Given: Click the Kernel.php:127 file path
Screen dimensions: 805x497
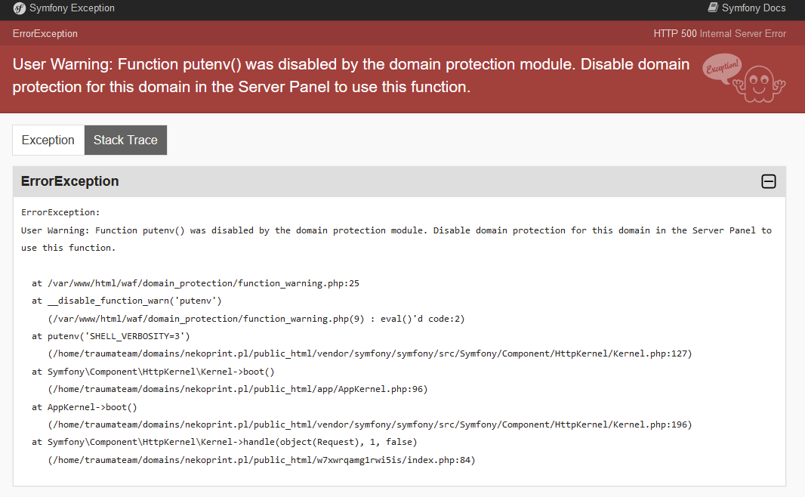Looking at the screenshot, I should (369, 353).
